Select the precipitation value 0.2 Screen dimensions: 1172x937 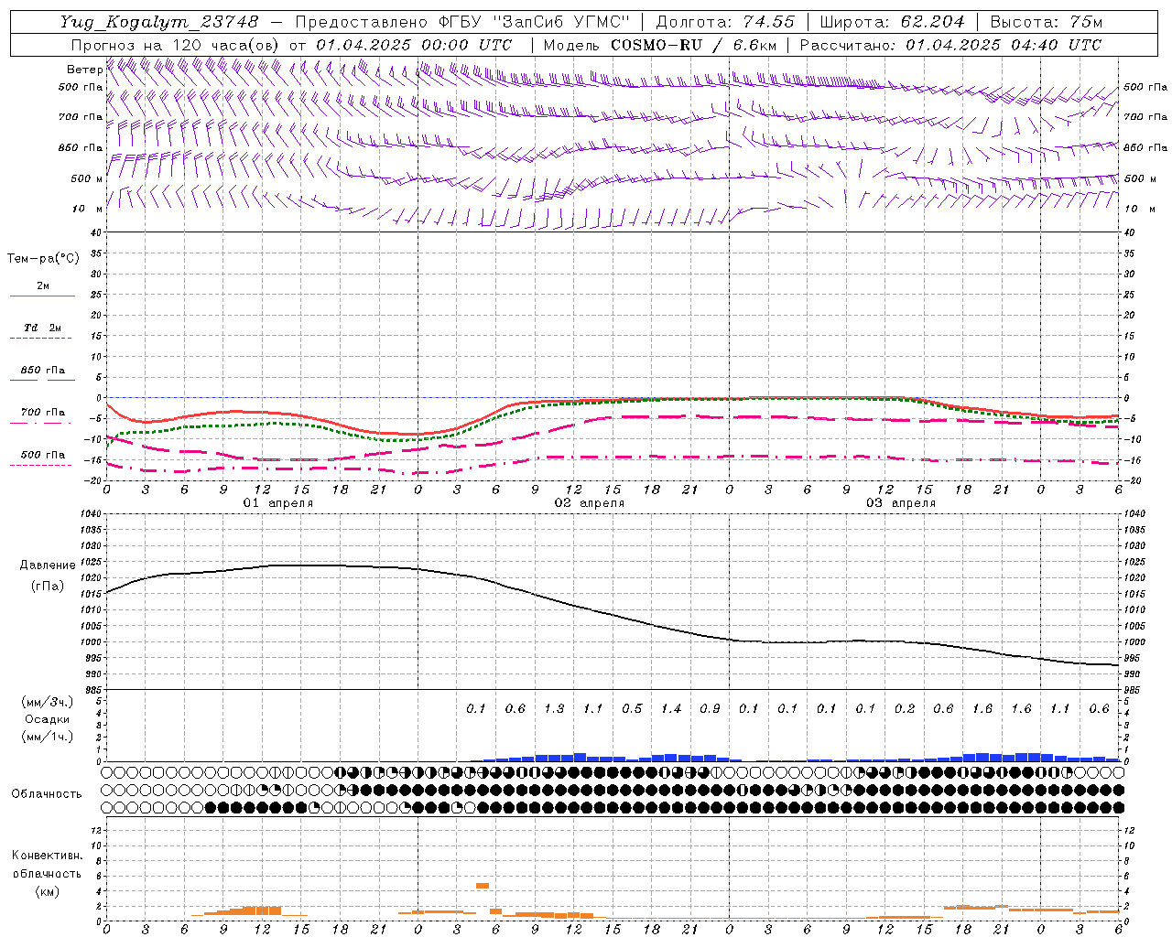[905, 709]
